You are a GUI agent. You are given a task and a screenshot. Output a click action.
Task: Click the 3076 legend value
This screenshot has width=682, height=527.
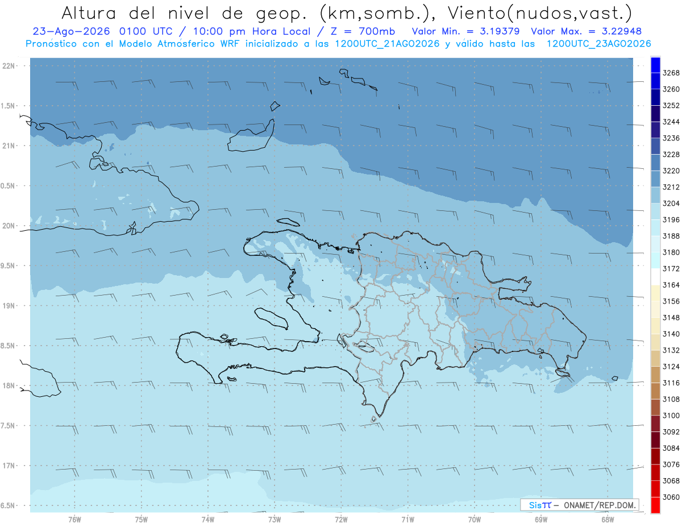pyautogui.click(x=671, y=464)
